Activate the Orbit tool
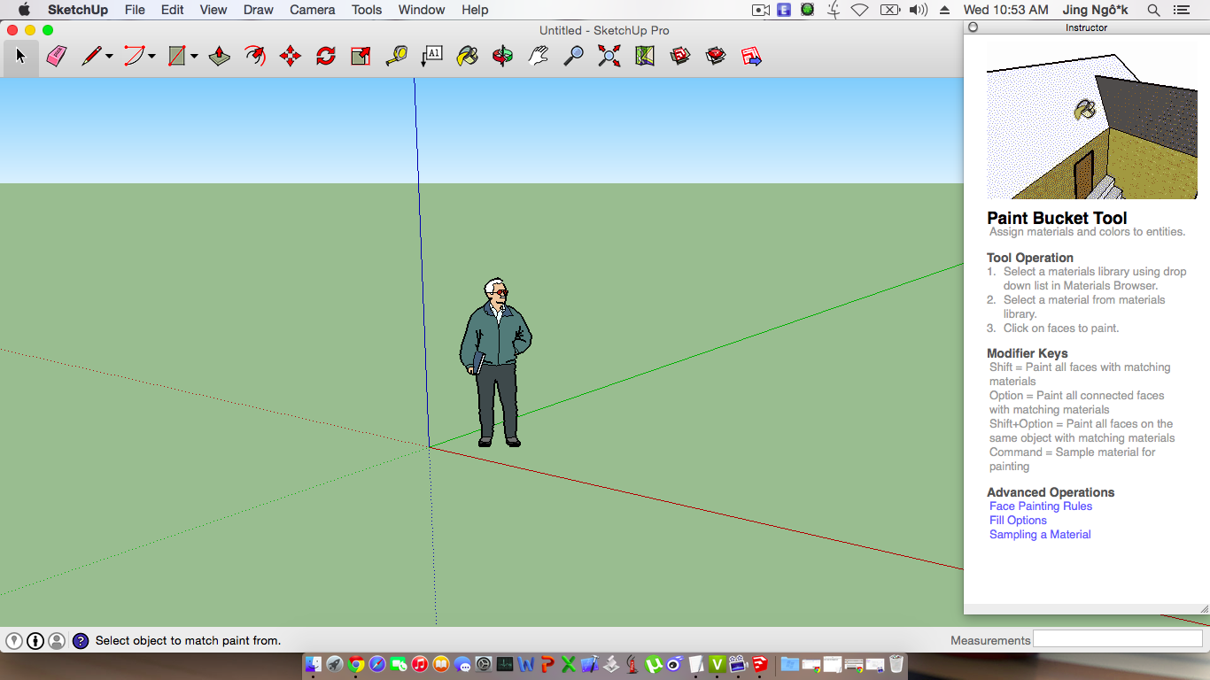The height and width of the screenshot is (680, 1210). pyautogui.click(x=503, y=57)
